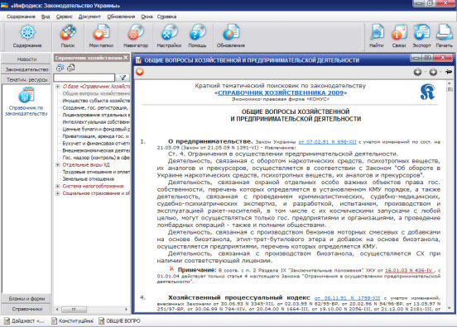
Task: Toggle the filter funnel button
Action: tap(123, 78)
